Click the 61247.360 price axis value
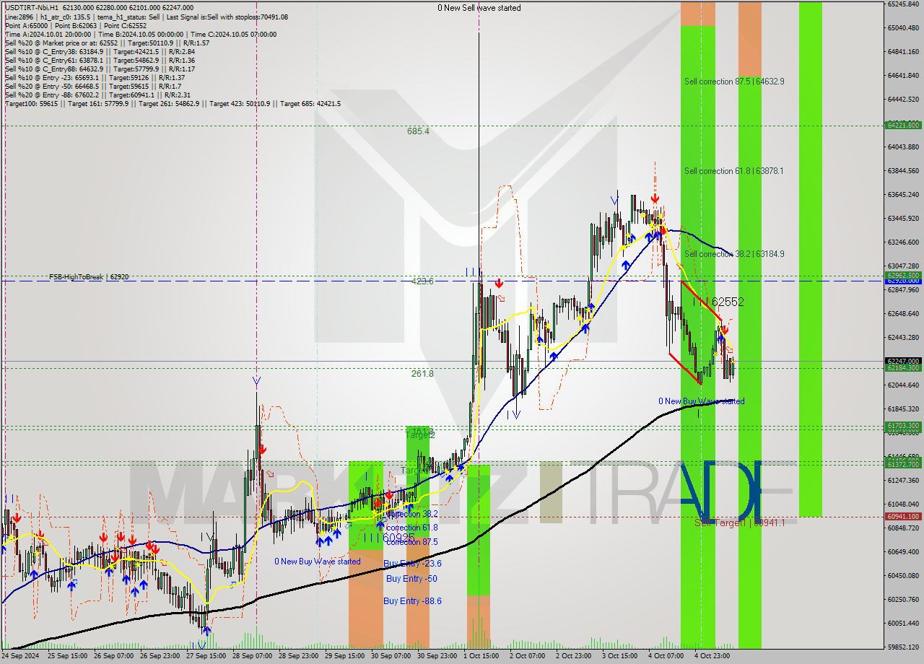 point(903,480)
